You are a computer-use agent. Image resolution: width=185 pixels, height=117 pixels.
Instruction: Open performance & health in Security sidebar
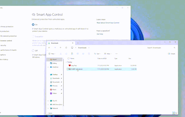tap(8, 50)
